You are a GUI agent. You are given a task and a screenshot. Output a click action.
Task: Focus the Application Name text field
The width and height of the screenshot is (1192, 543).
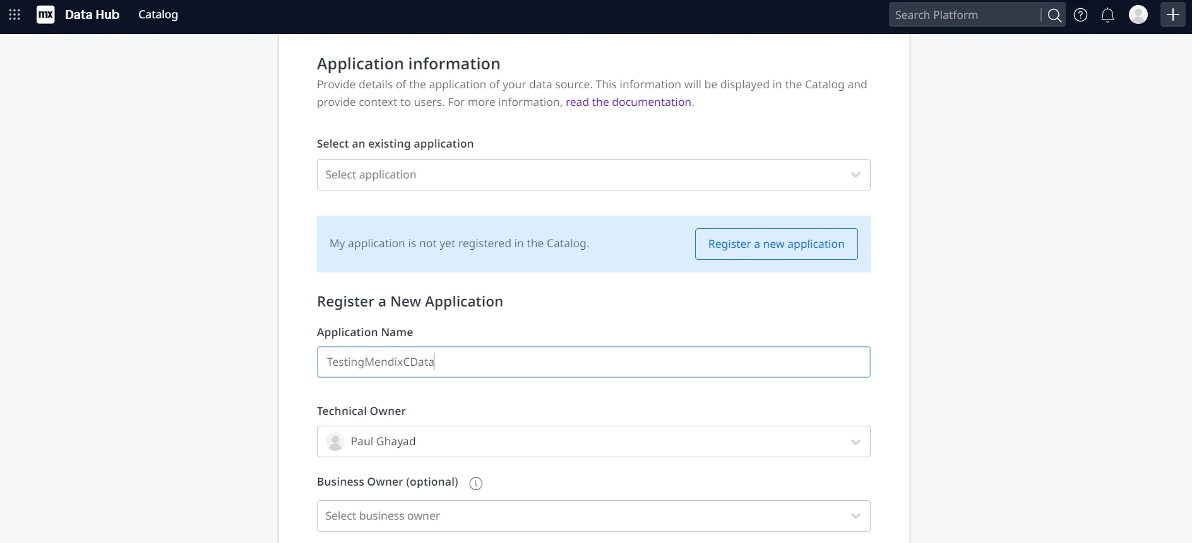[x=593, y=362]
